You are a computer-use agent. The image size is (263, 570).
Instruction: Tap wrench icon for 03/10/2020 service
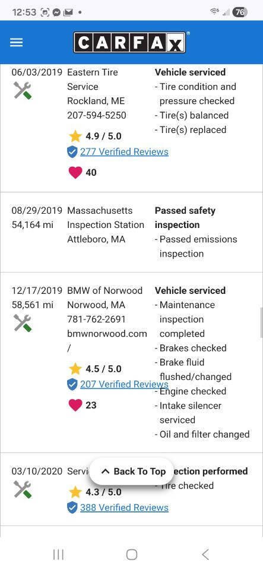(x=23, y=489)
